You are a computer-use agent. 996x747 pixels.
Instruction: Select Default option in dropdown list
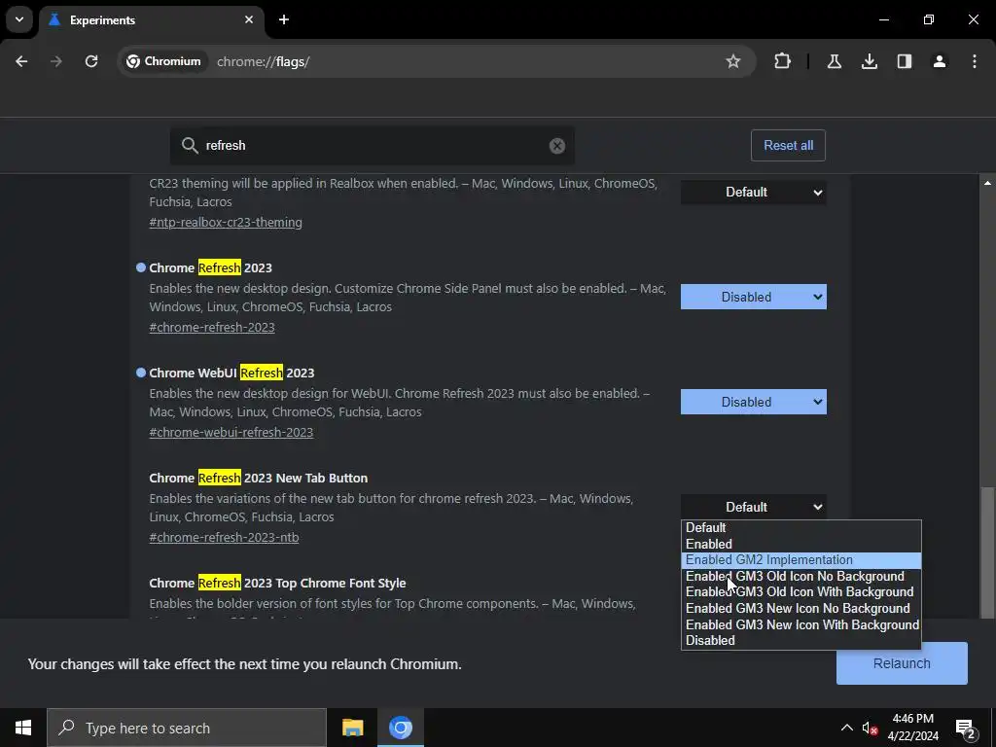click(x=801, y=527)
